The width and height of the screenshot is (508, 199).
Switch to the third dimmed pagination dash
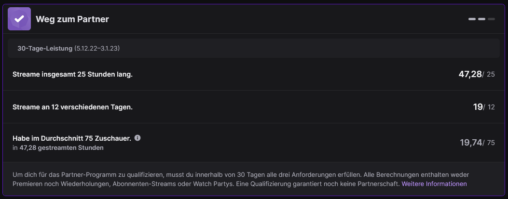click(491, 19)
